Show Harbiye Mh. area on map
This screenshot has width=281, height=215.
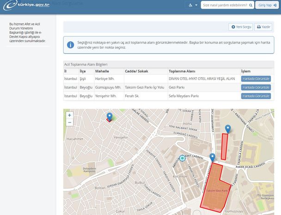coord(256,79)
